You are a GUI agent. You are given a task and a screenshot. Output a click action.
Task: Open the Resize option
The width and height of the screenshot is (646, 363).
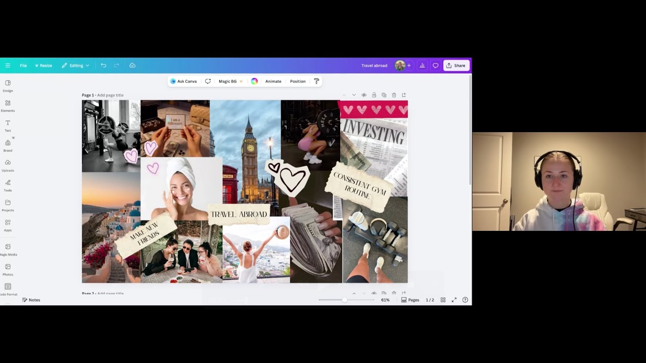point(43,66)
